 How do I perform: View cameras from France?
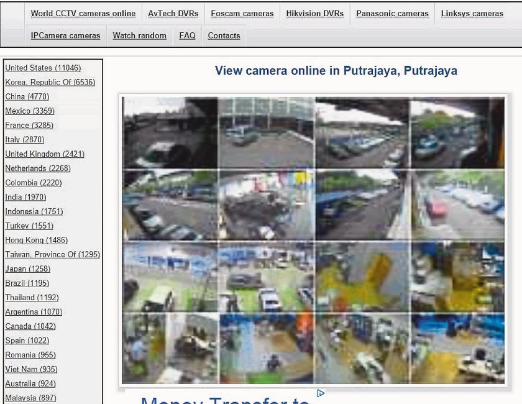(x=29, y=125)
